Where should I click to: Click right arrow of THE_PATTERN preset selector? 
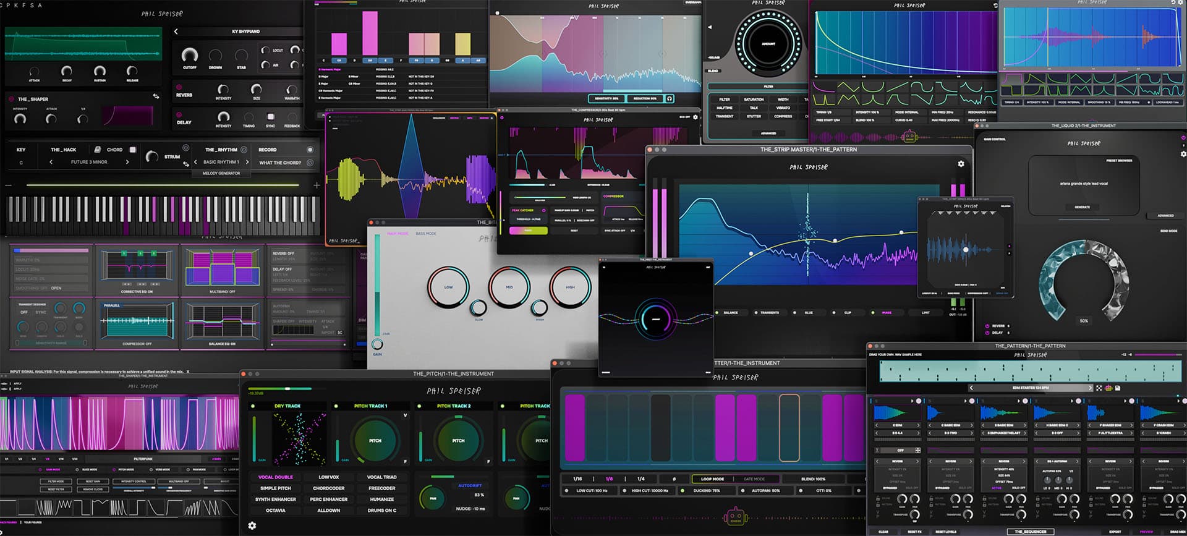(1090, 388)
